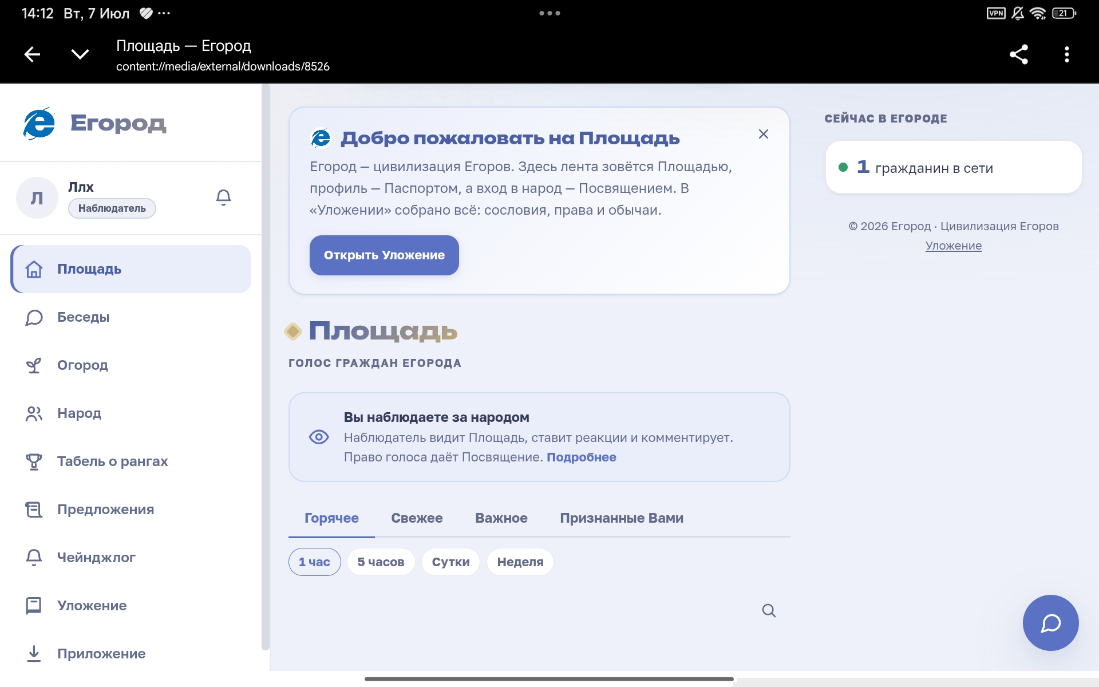Open Беседы from the sidebar
The height and width of the screenshot is (687, 1099).
[x=131, y=317]
